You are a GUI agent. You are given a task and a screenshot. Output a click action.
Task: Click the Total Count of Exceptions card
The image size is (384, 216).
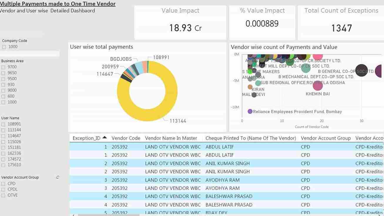tap(341, 22)
